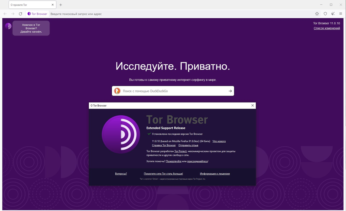This screenshot has width=346, height=211.
Task: Close the 'О Tor Browser' dialog
Action: [x=253, y=105]
